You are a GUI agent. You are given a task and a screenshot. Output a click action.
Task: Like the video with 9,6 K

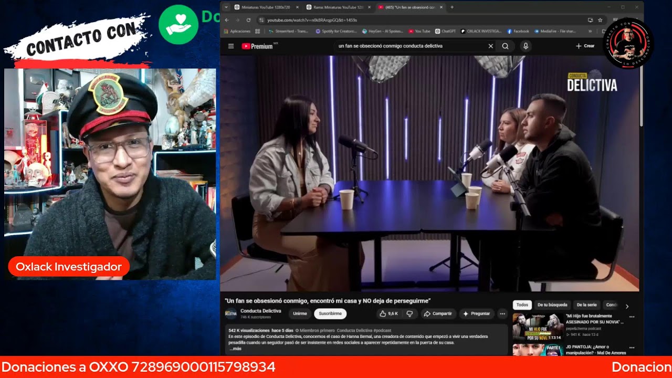tap(389, 313)
